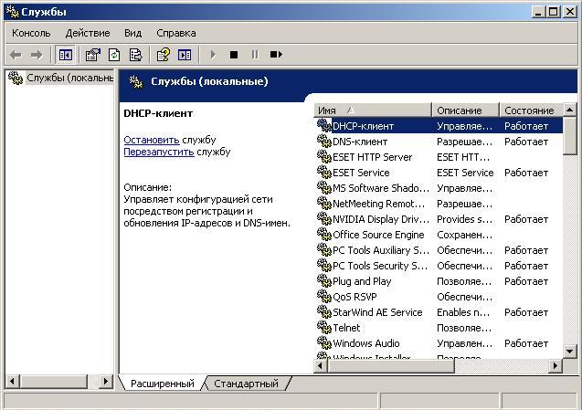Click tree pane scroll right arrow

106,381
